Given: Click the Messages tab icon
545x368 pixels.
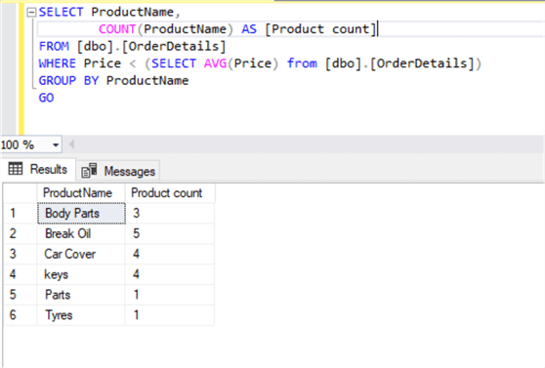Looking at the screenshot, I should pyautogui.click(x=89, y=171).
